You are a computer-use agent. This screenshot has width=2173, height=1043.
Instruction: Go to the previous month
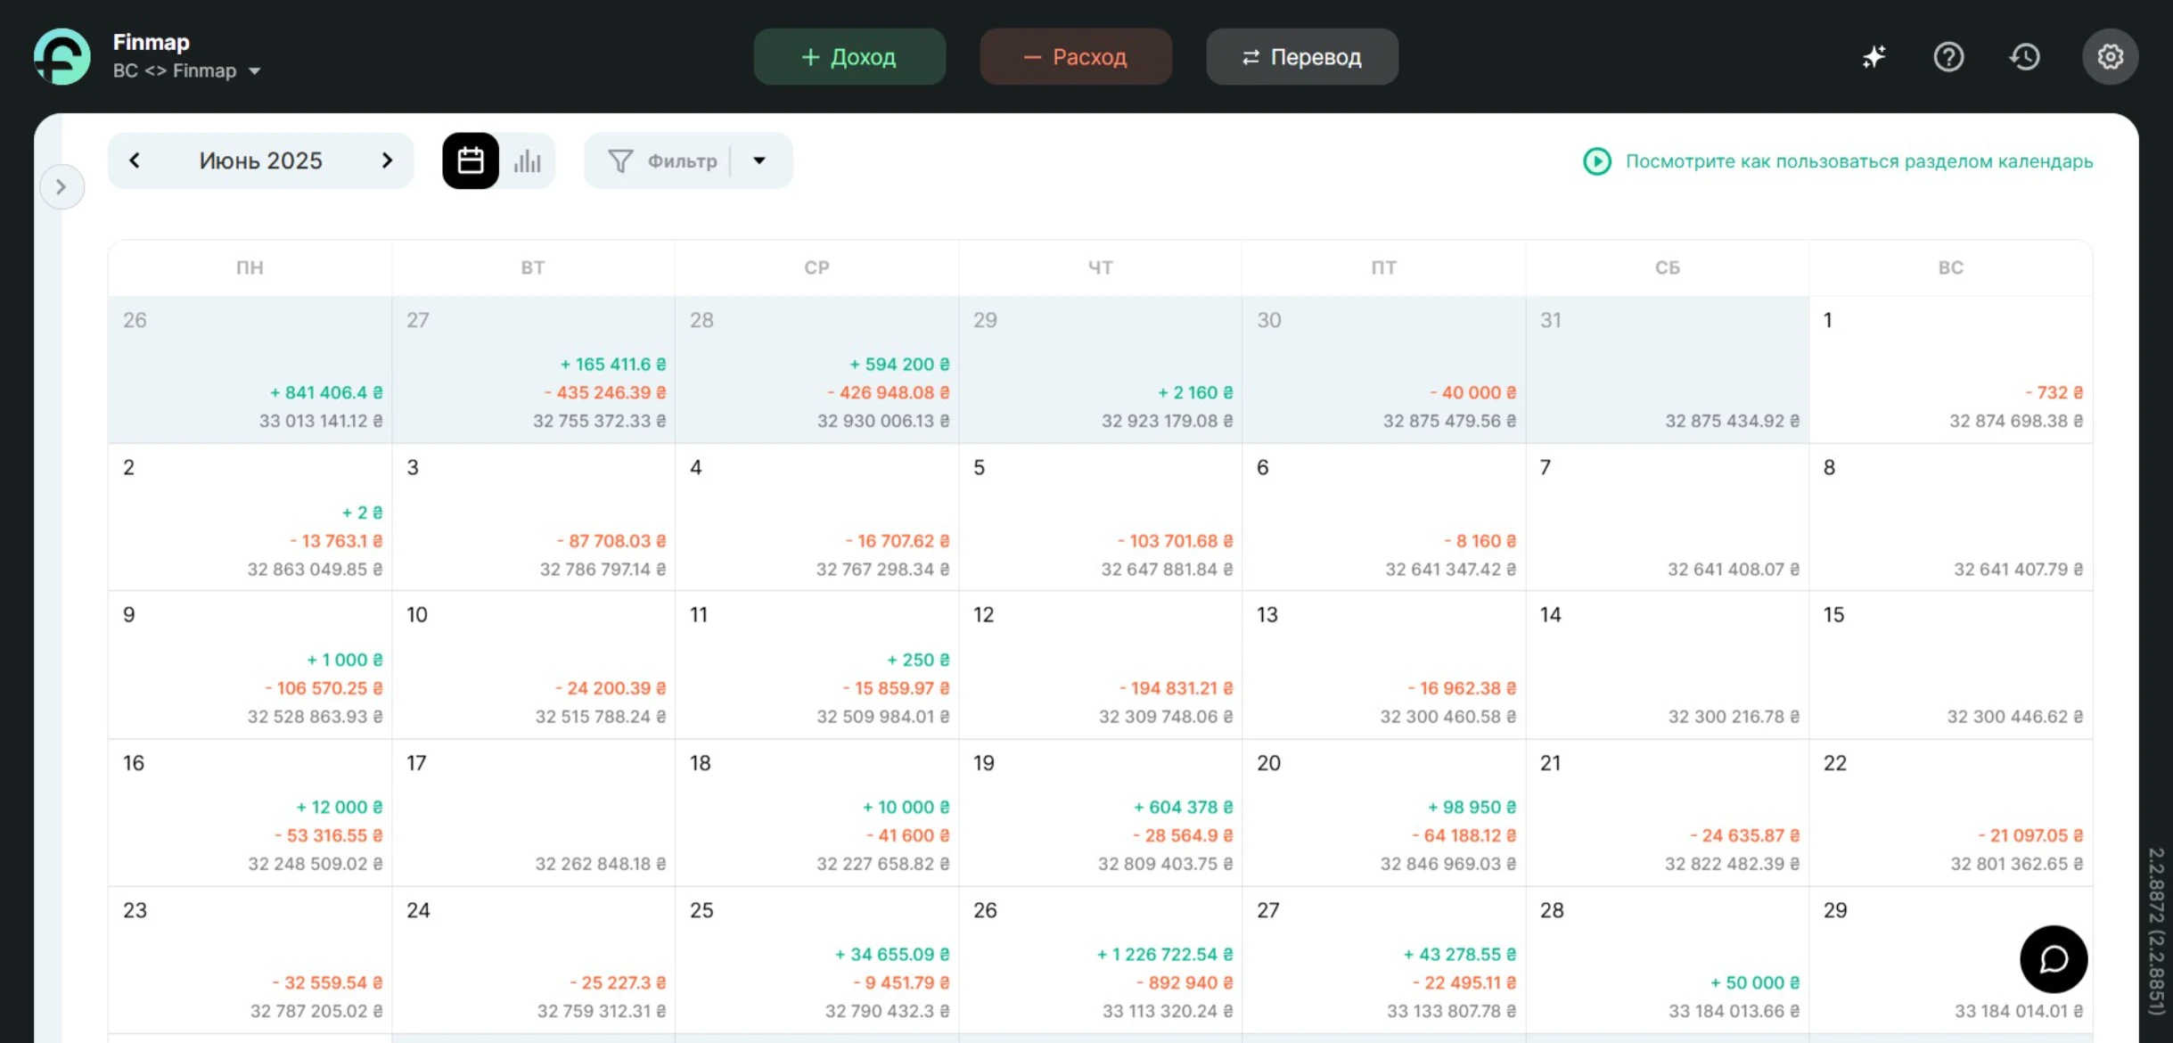135,160
